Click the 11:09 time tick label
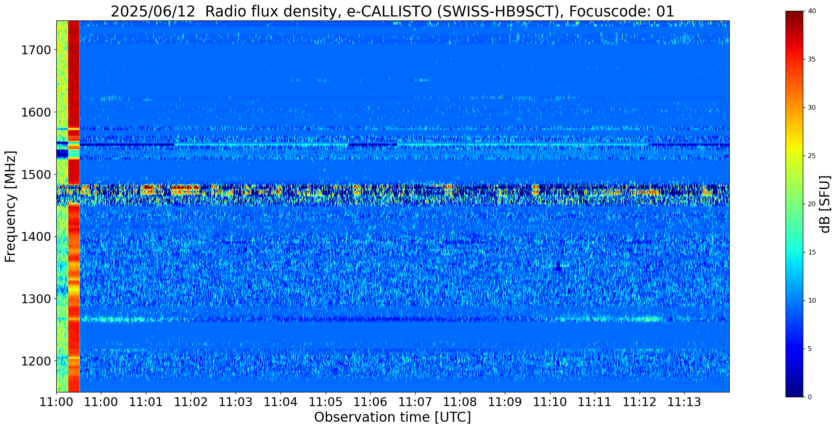 click(x=505, y=402)
